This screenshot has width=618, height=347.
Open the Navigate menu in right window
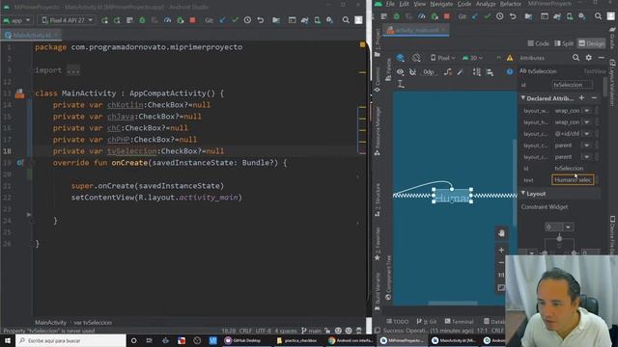[x=441, y=4]
